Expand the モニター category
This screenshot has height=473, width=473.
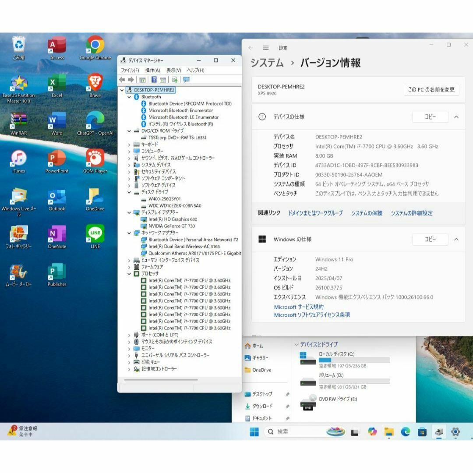click(129, 349)
